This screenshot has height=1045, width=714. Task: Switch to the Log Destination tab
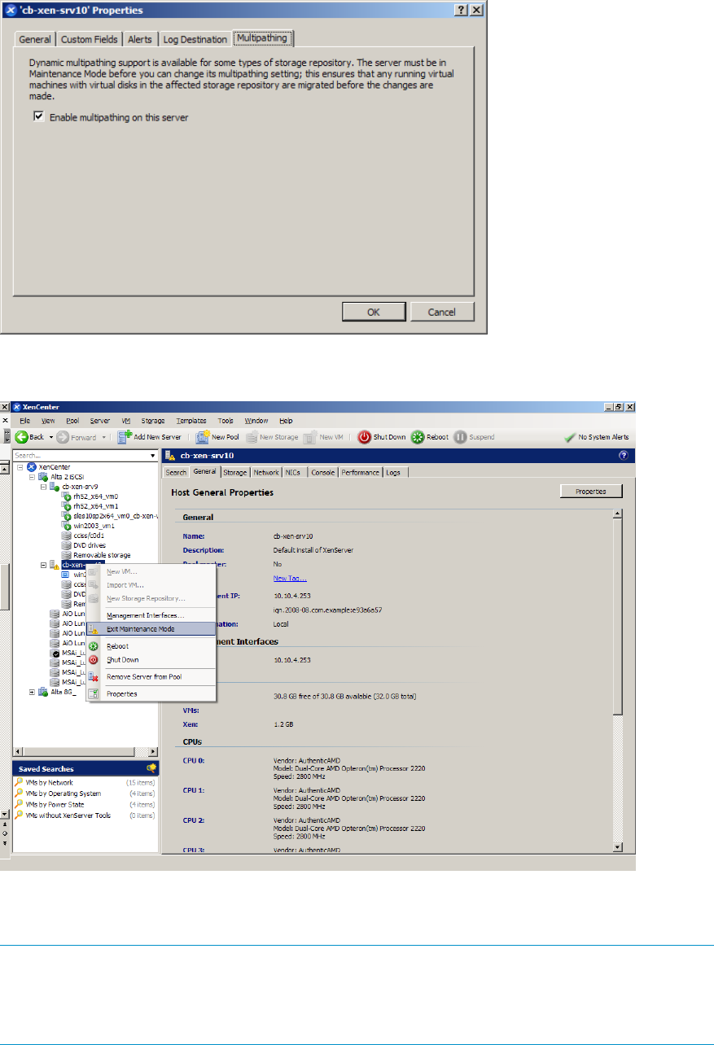[x=195, y=39]
